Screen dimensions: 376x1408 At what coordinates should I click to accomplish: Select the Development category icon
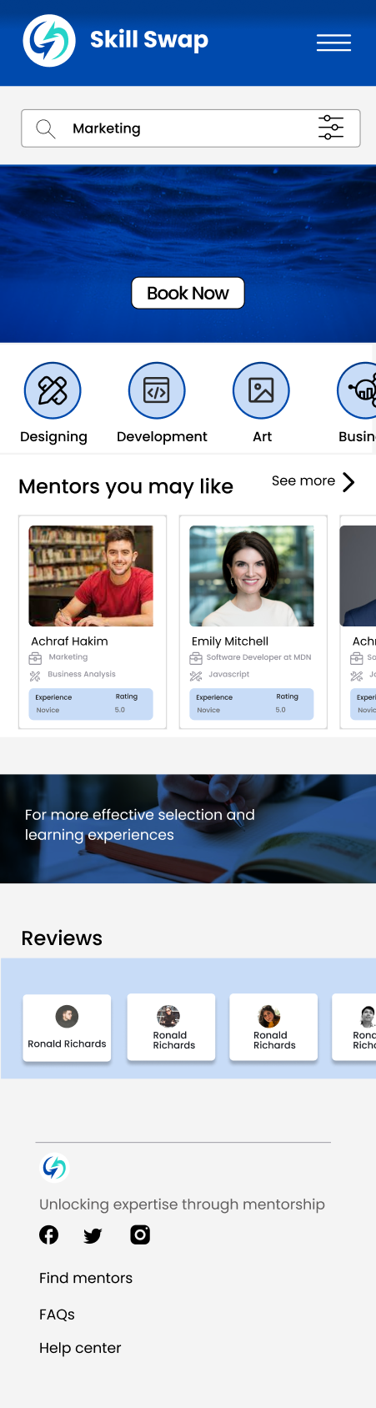click(x=157, y=390)
